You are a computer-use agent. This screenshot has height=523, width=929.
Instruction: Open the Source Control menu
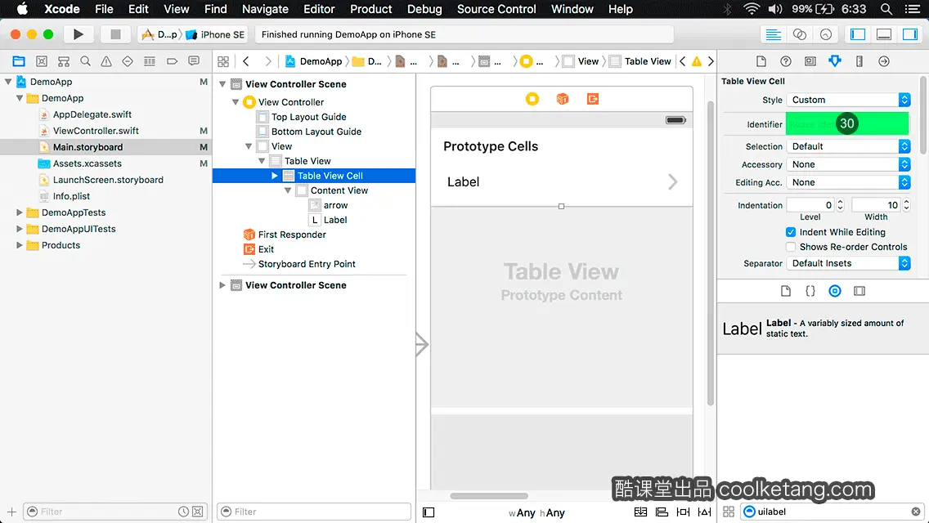coord(496,9)
